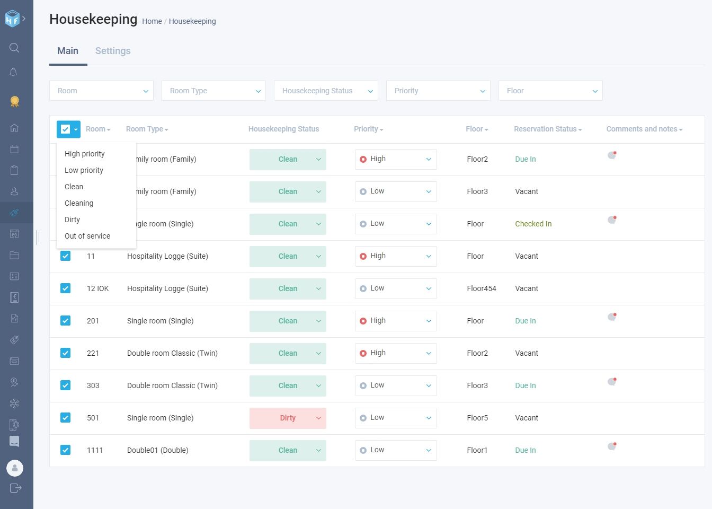
Task: Sort by the Room Type column header
Action: click(x=147, y=129)
